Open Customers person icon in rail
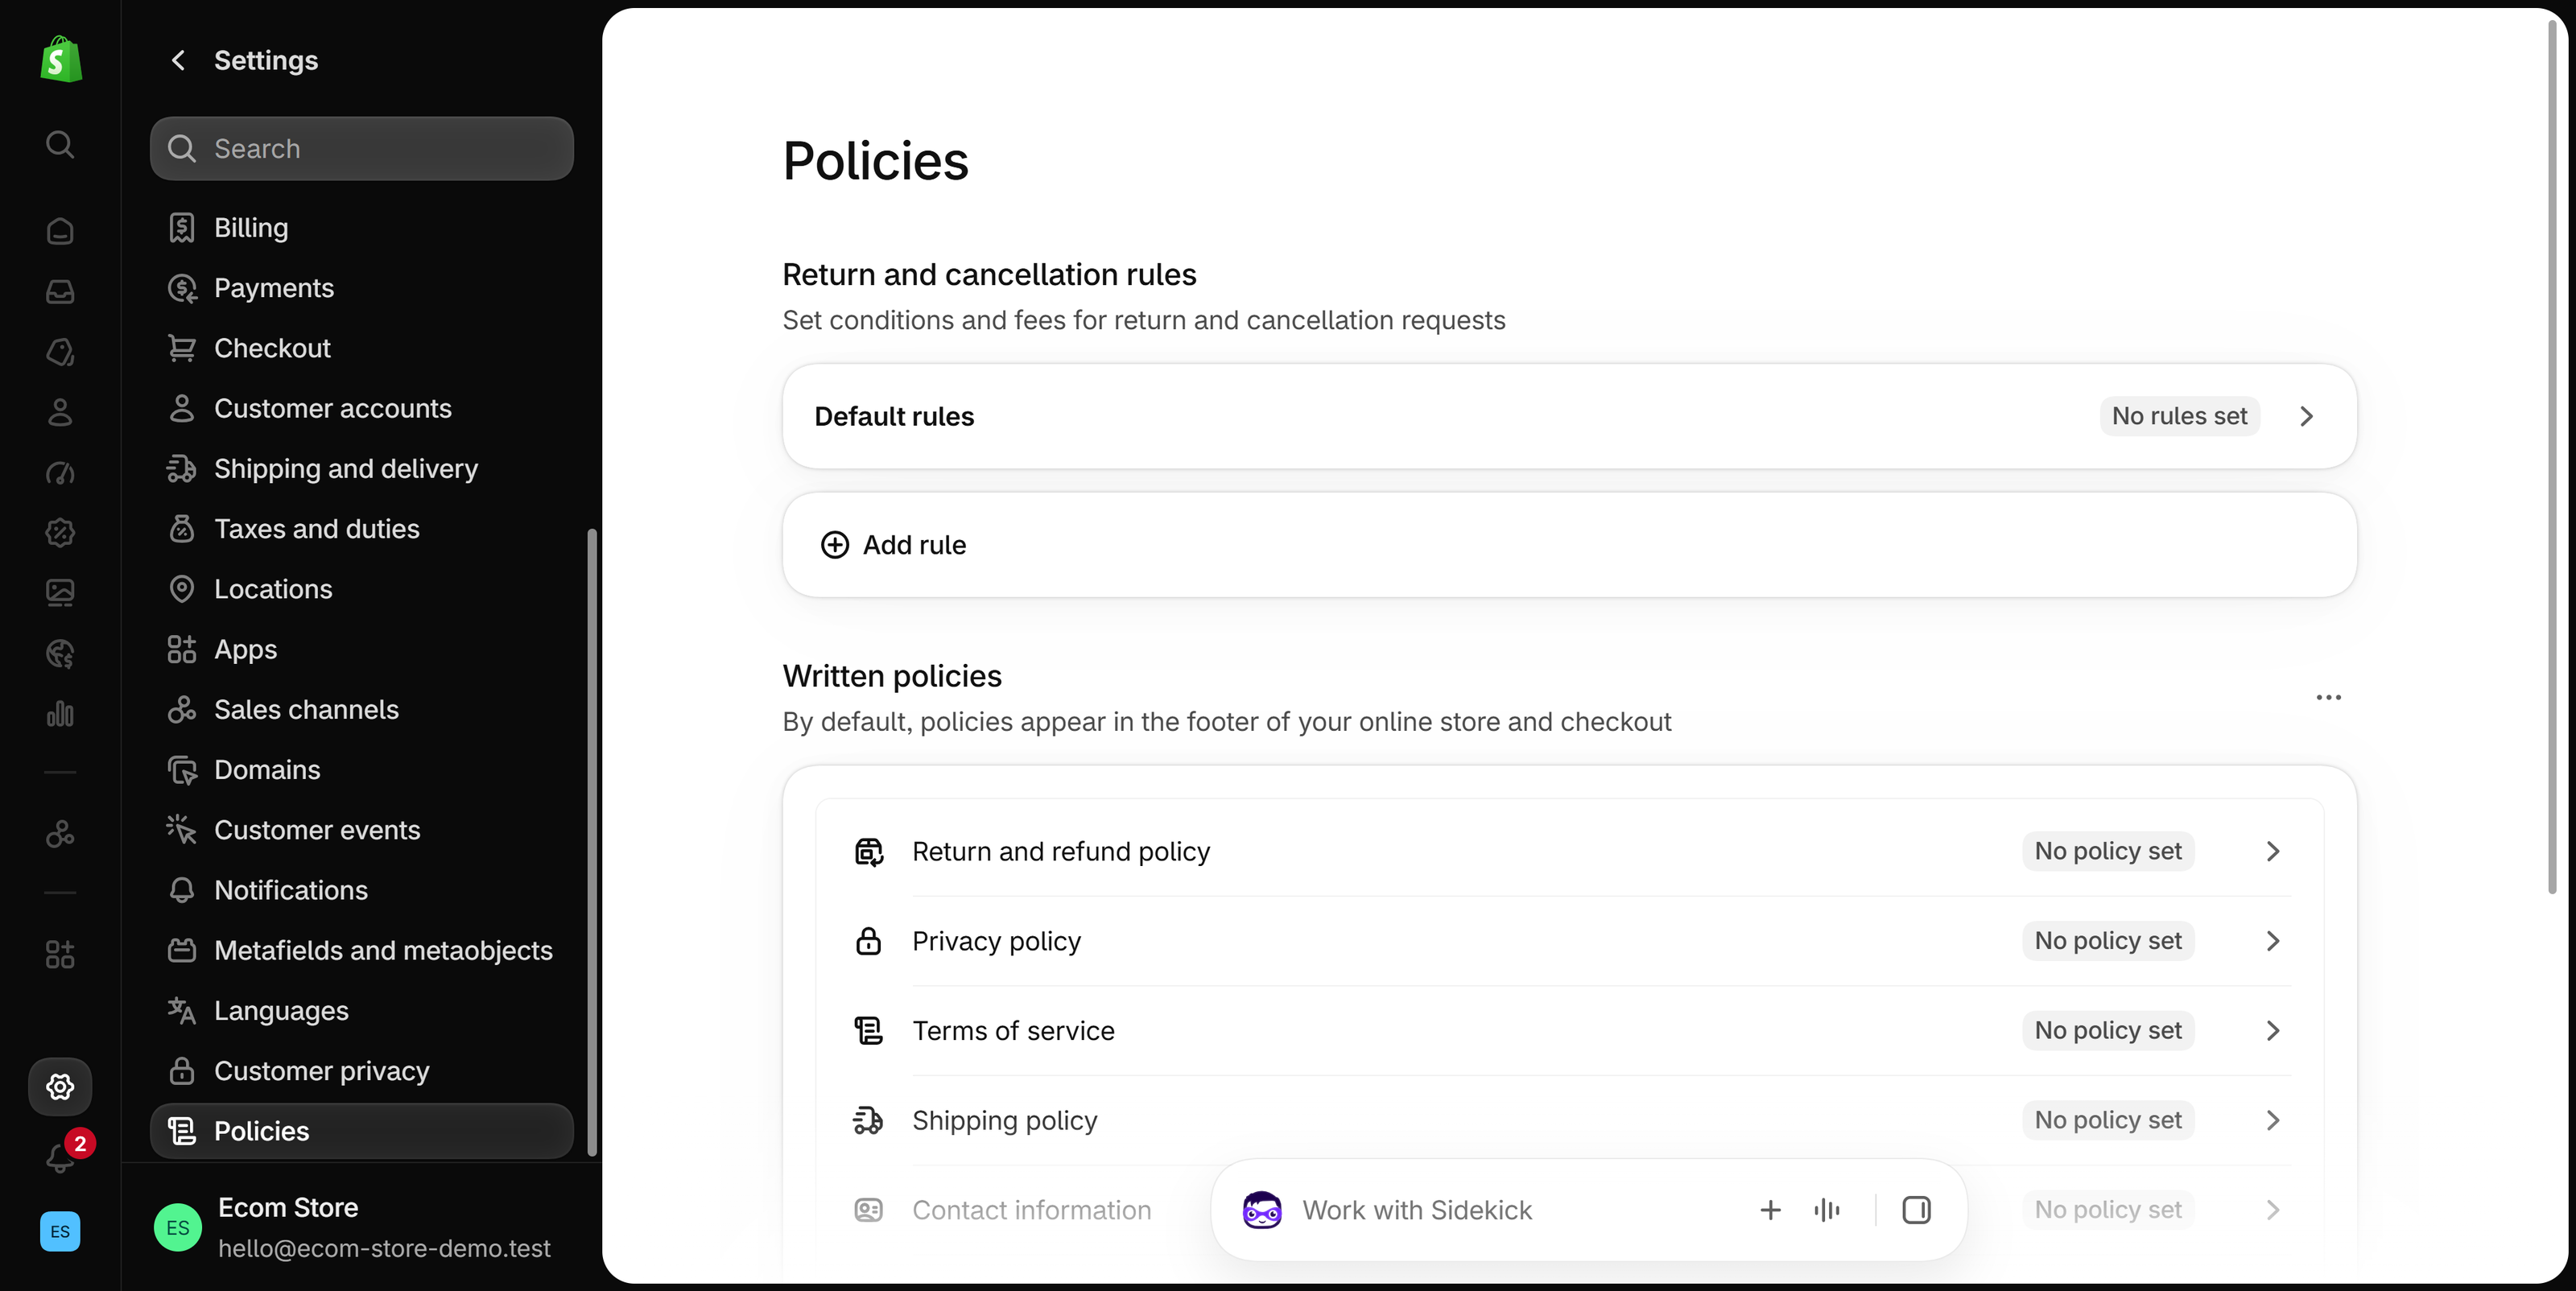This screenshot has width=2576, height=1291. [x=60, y=412]
